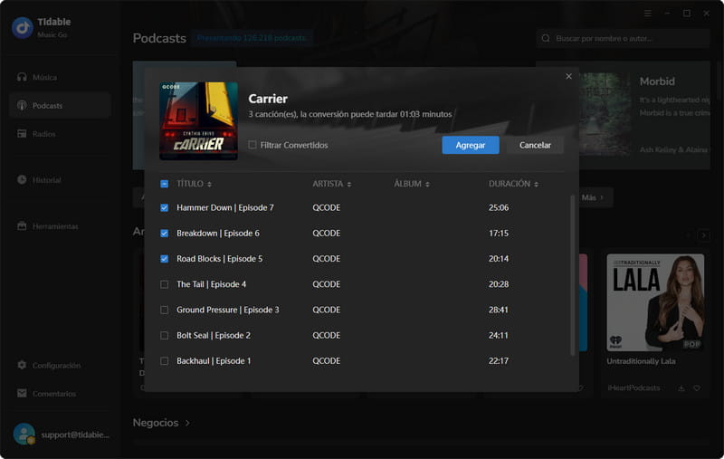Select Breakdown | Episode 6 title

218,234
